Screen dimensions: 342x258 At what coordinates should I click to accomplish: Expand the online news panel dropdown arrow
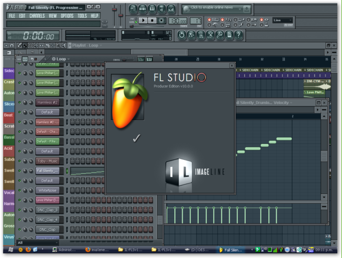click(240, 9)
